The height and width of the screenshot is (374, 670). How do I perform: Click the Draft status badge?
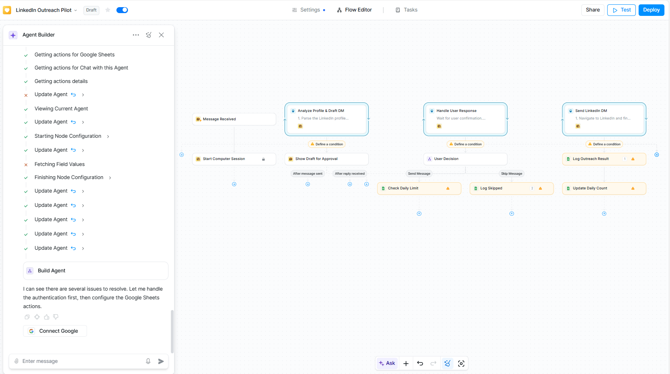point(91,10)
